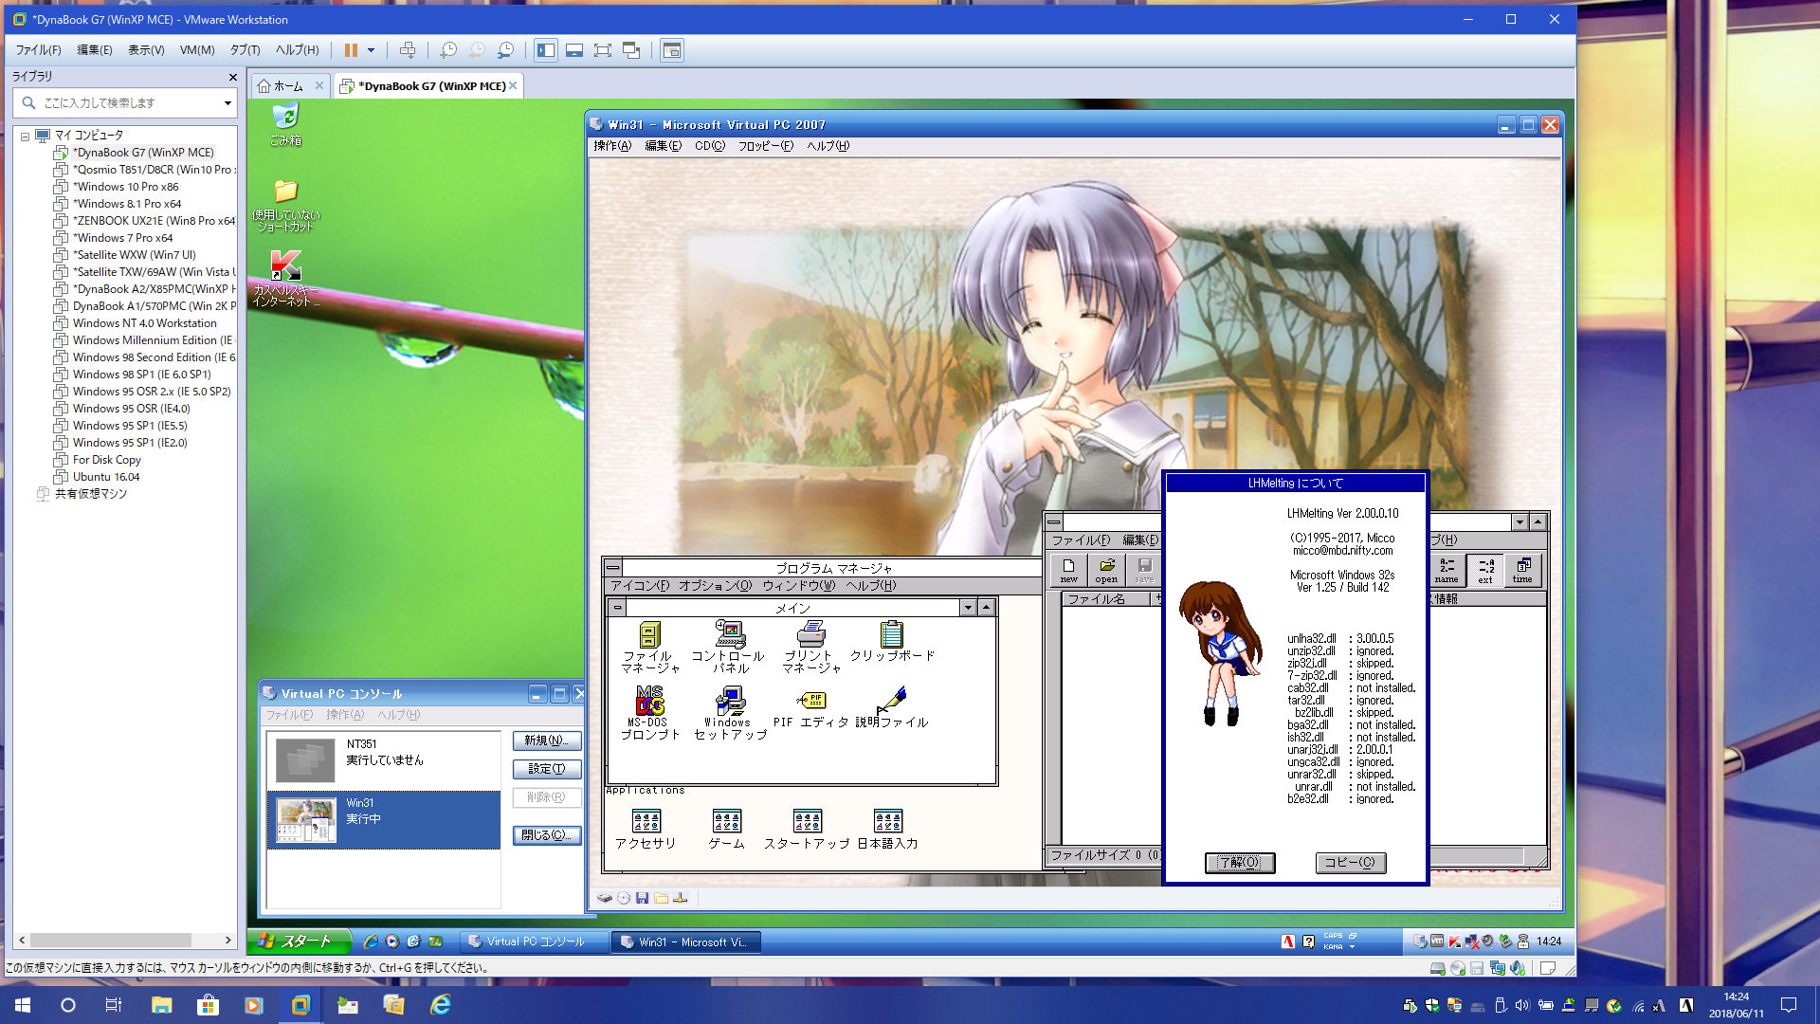Image resolution: width=1820 pixels, height=1024 pixels.
Task: Open ファイル マネージャ in Program Manager
Action: 649,647
